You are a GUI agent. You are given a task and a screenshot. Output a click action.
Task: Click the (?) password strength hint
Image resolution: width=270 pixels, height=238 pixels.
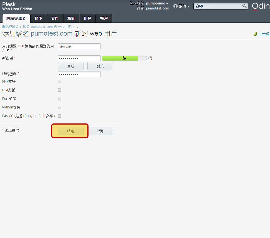(x=150, y=58)
